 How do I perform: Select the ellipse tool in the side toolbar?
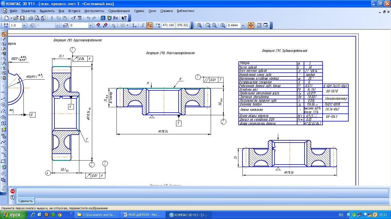tap(4, 117)
